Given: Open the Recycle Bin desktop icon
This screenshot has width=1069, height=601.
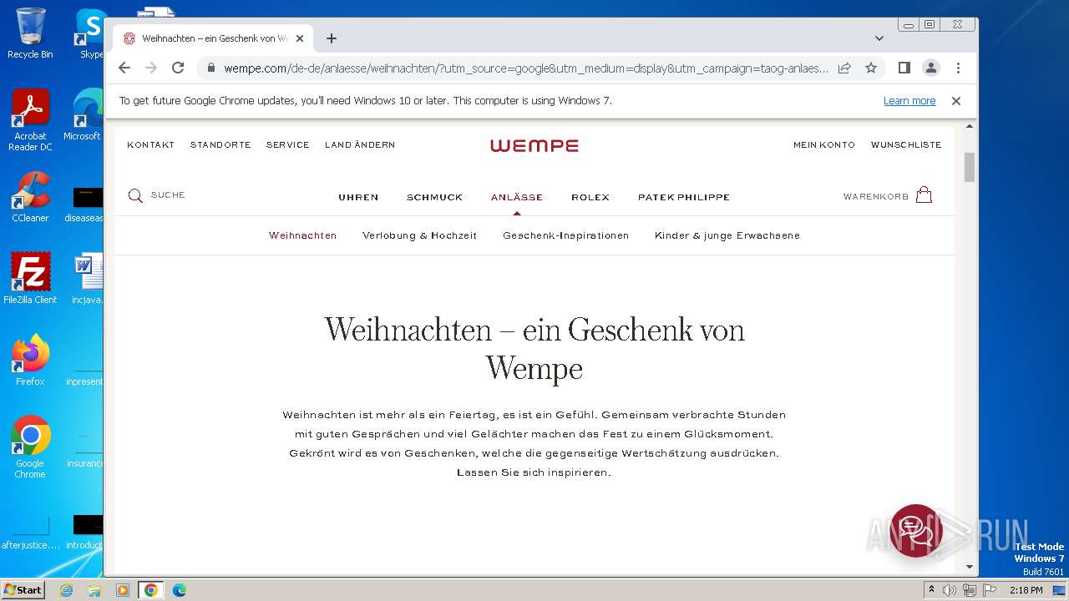Looking at the screenshot, I should pyautogui.click(x=30, y=33).
